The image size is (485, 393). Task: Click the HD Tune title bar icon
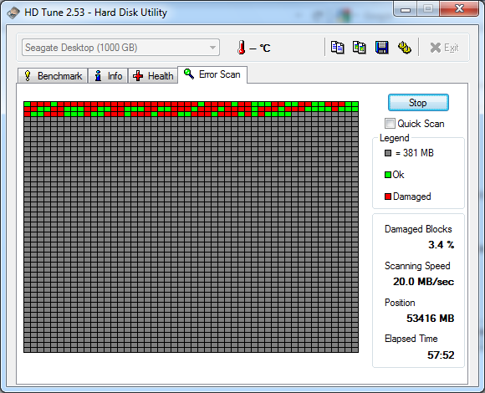pos(13,13)
